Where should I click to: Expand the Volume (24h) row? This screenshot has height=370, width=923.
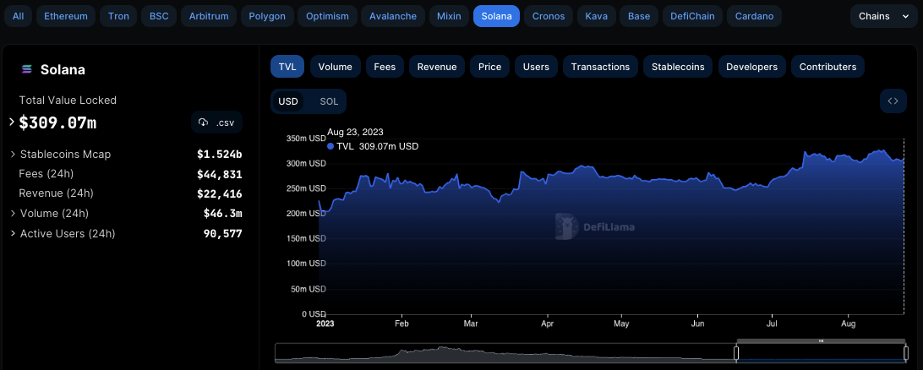coord(13,214)
